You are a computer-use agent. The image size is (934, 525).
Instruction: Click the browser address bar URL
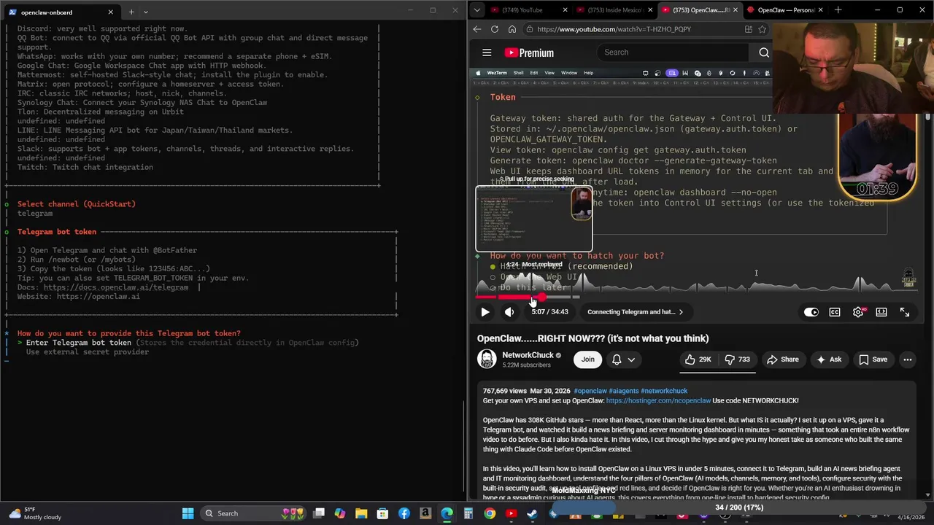click(x=614, y=29)
